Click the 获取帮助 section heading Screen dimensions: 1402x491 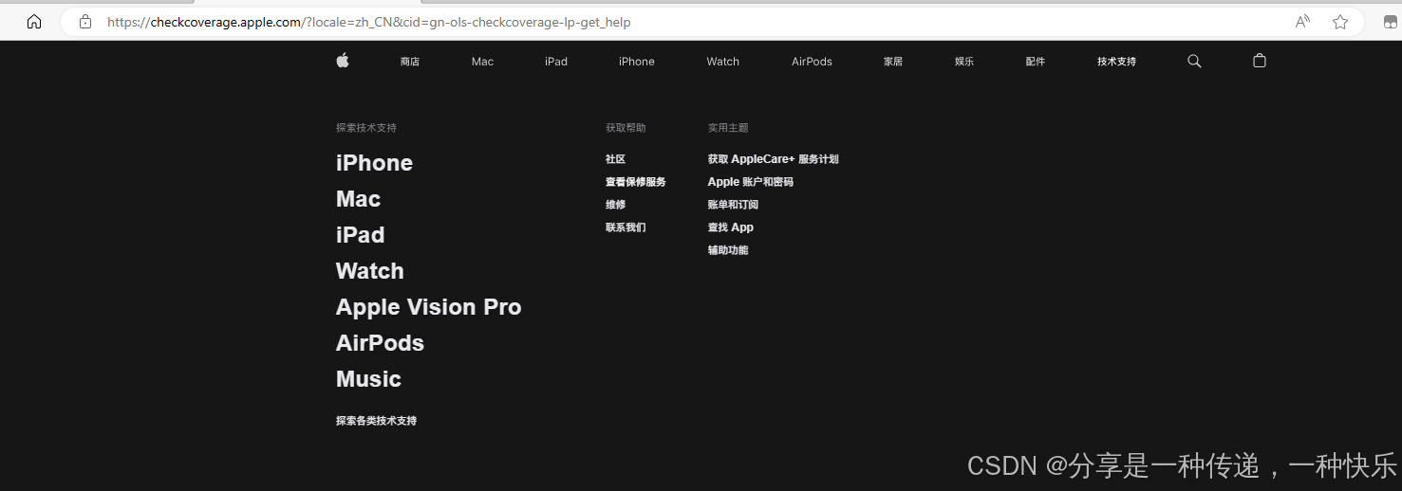pos(626,128)
